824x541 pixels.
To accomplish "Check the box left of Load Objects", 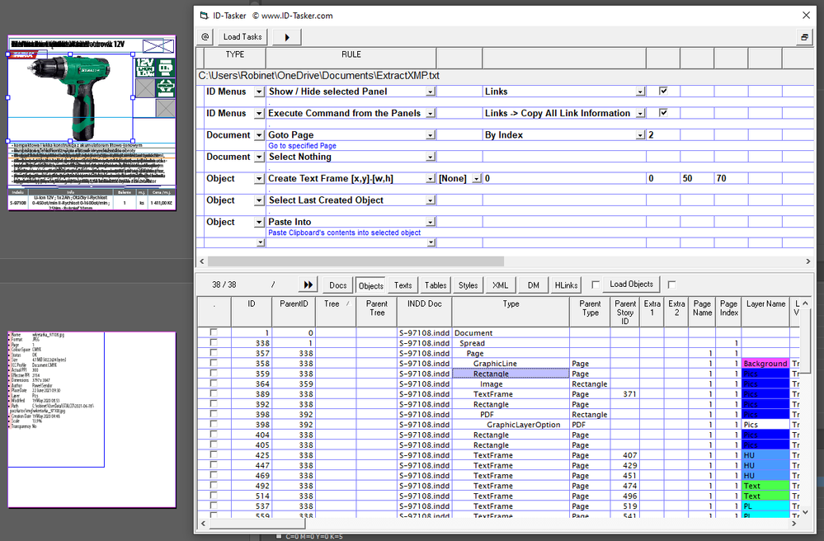I will click(596, 285).
